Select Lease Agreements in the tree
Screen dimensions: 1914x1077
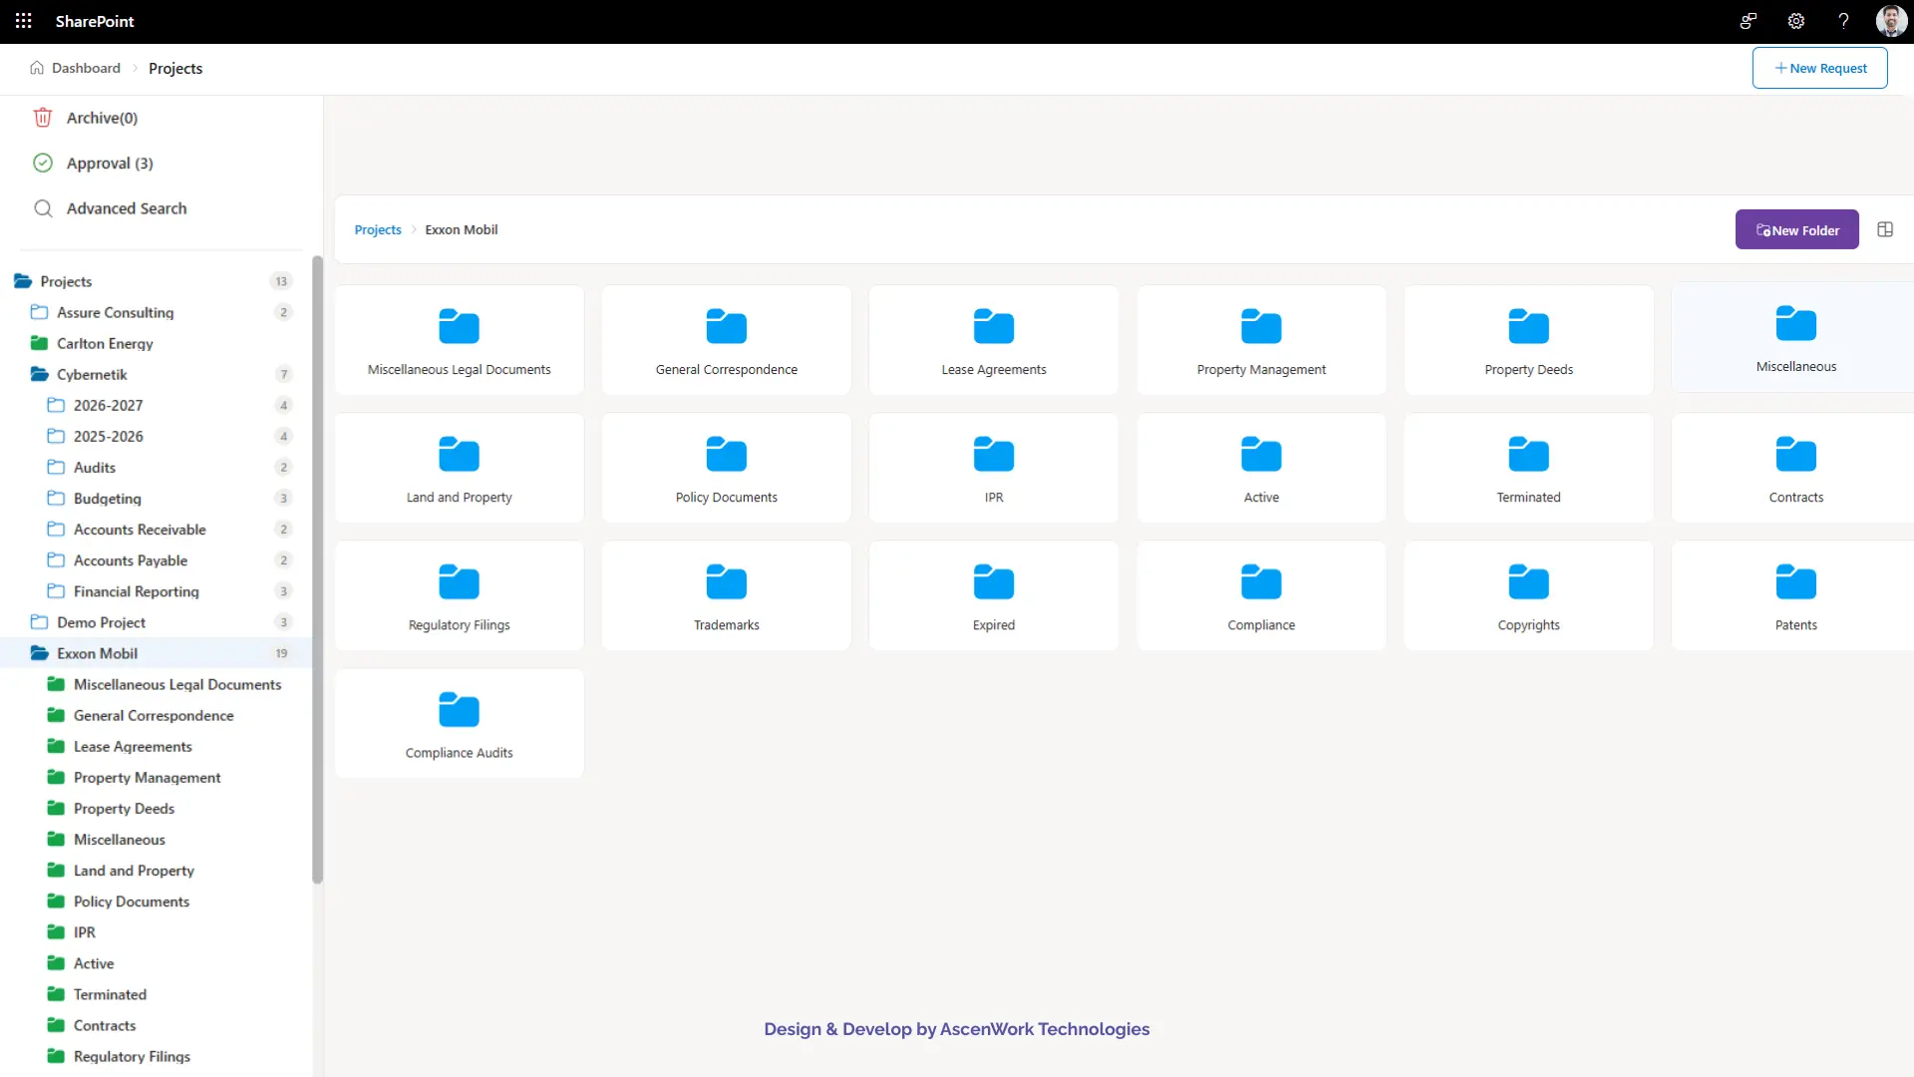click(133, 746)
